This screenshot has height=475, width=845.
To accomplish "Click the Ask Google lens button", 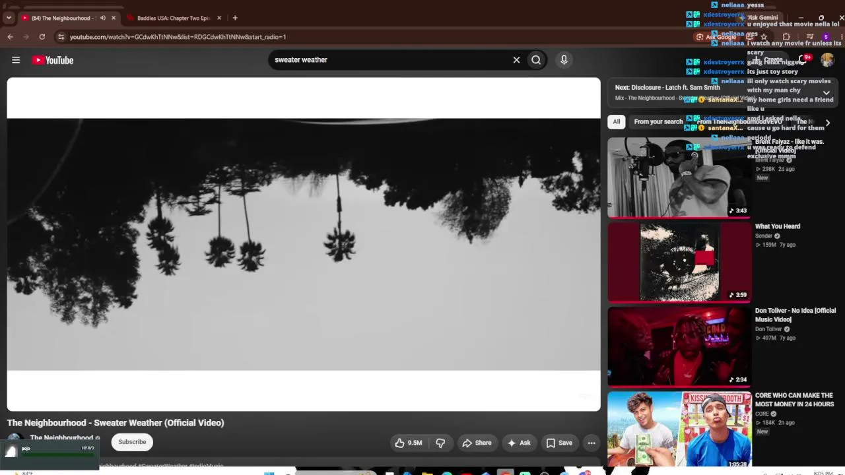I will 716,37.
